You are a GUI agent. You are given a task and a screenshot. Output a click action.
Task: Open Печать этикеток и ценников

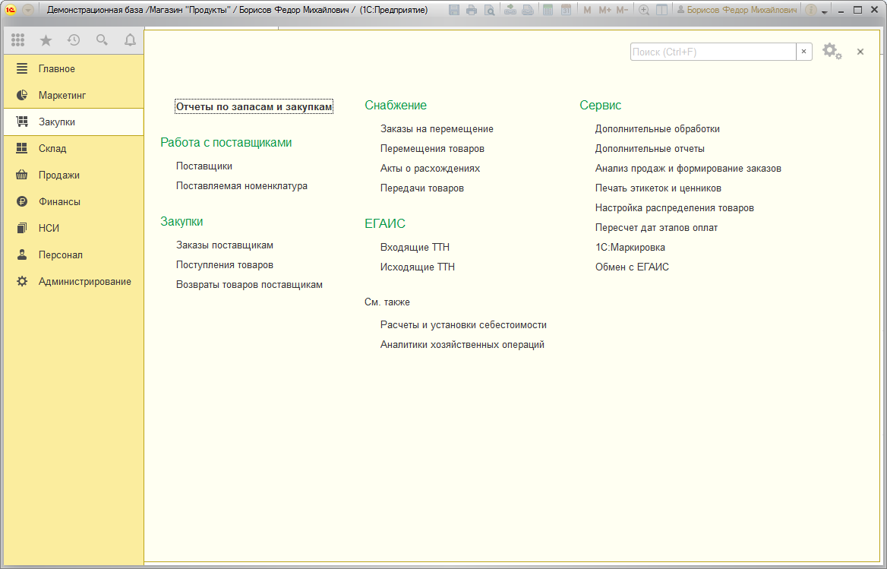658,188
